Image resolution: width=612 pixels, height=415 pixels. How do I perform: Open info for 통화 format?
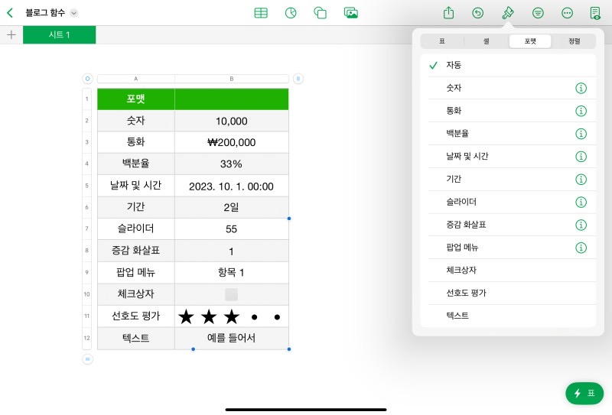pos(581,111)
